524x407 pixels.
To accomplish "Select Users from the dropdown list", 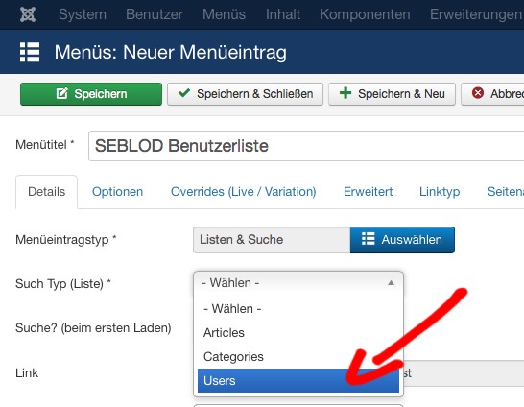I will click(x=298, y=380).
